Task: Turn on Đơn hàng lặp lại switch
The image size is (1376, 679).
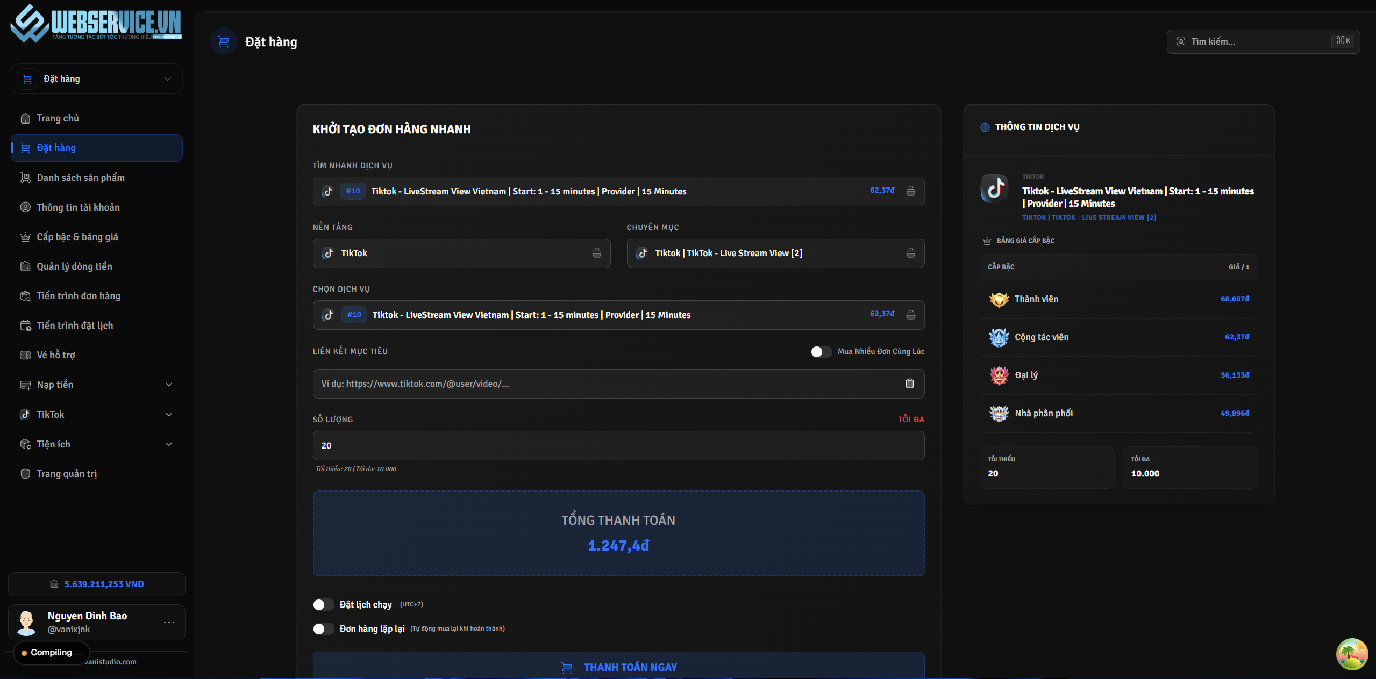Action: tap(323, 629)
